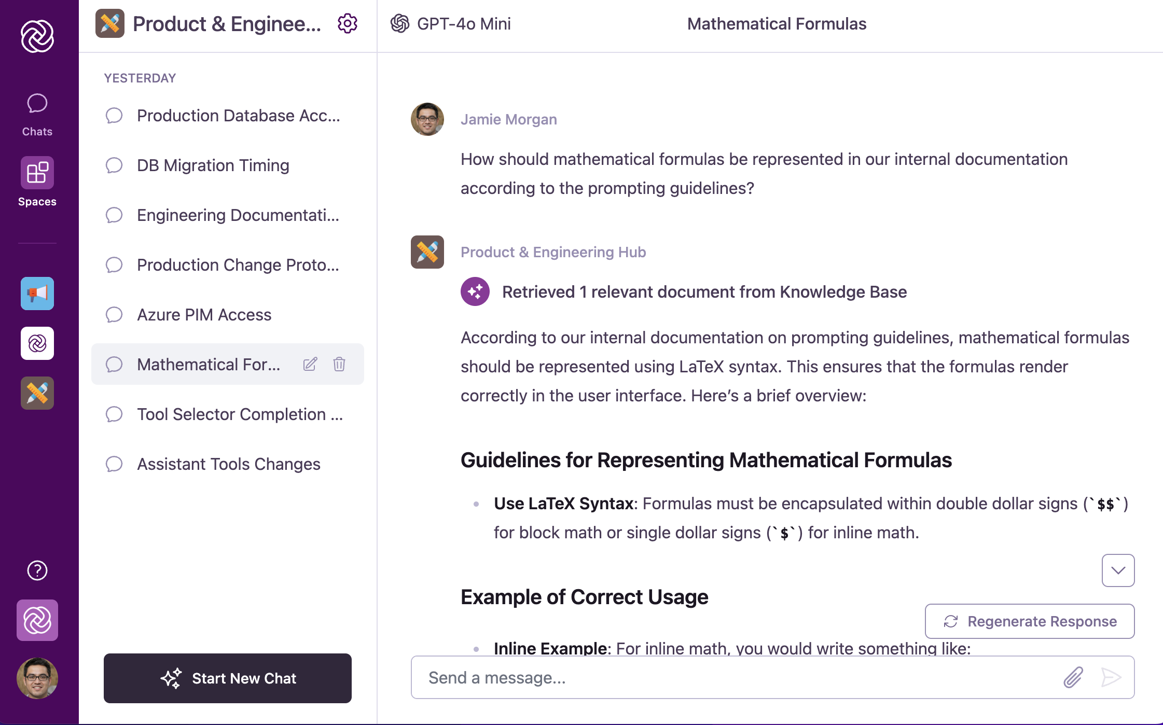Expand the Retrieved 1 relevant document notice

click(x=704, y=292)
